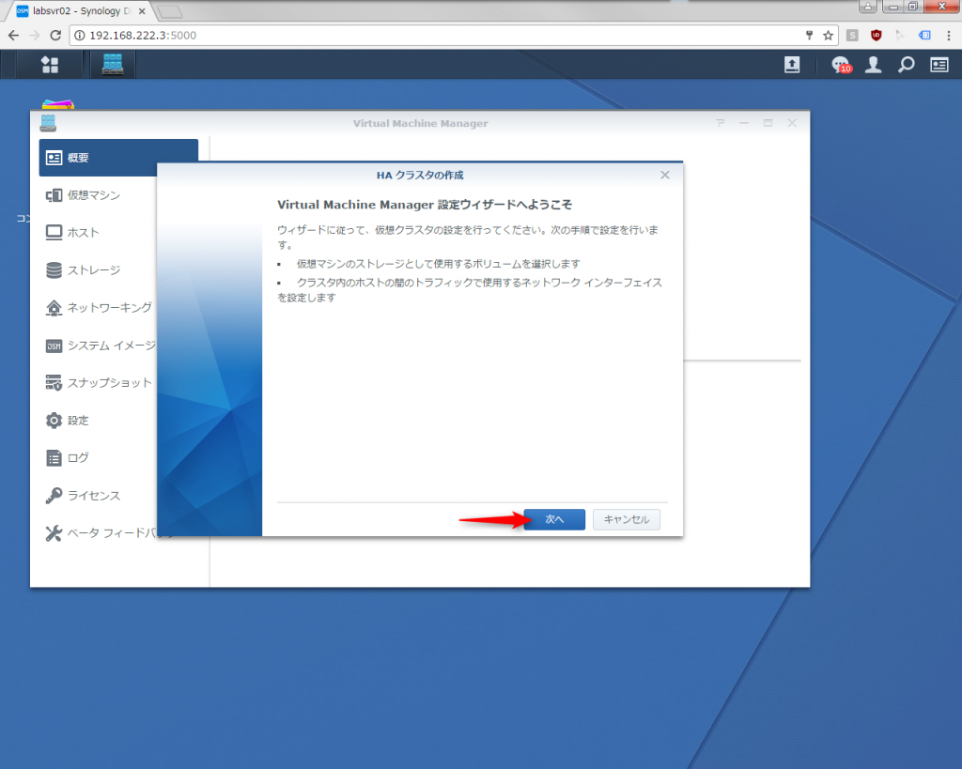Screen dimensions: 962x769
Task: Click the blue extension icon beside the Chrome menu
Action: pyautogui.click(x=924, y=36)
